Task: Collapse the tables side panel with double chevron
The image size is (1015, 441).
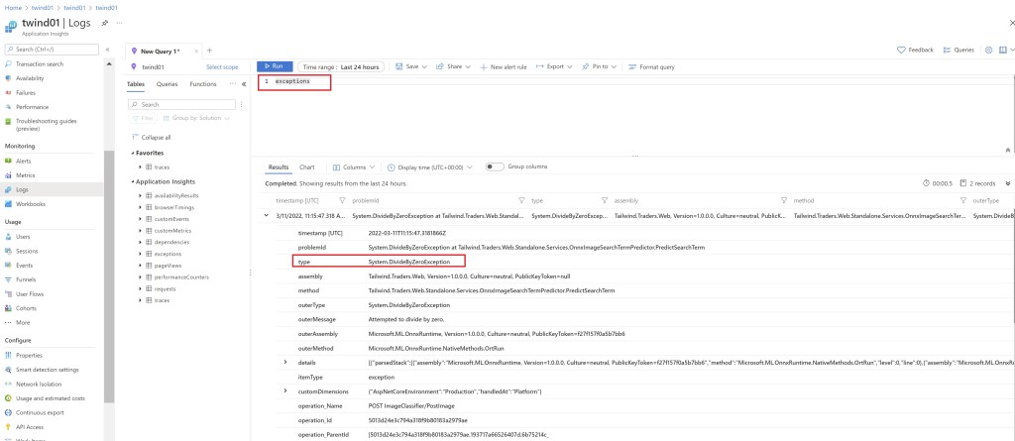Action: pos(244,84)
